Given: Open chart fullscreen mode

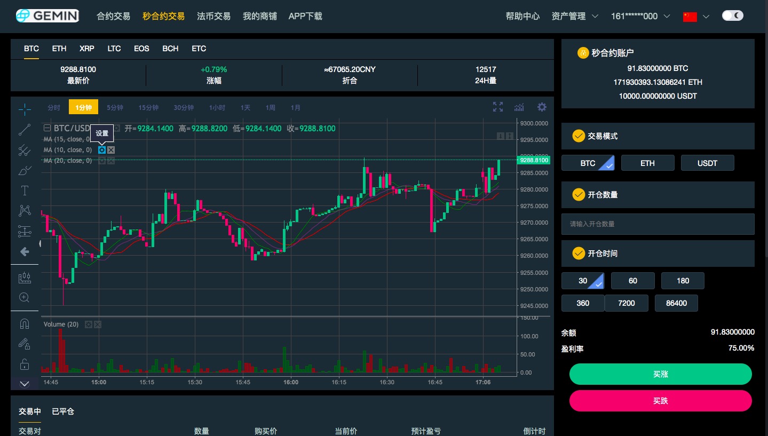Looking at the screenshot, I should click(498, 107).
